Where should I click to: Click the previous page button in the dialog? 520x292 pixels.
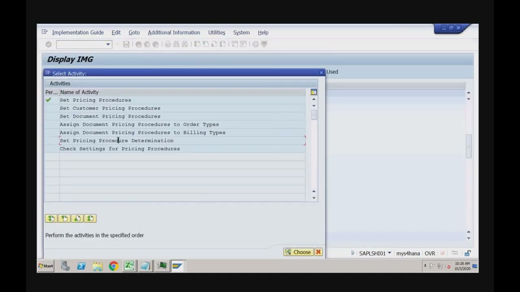click(64, 219)
